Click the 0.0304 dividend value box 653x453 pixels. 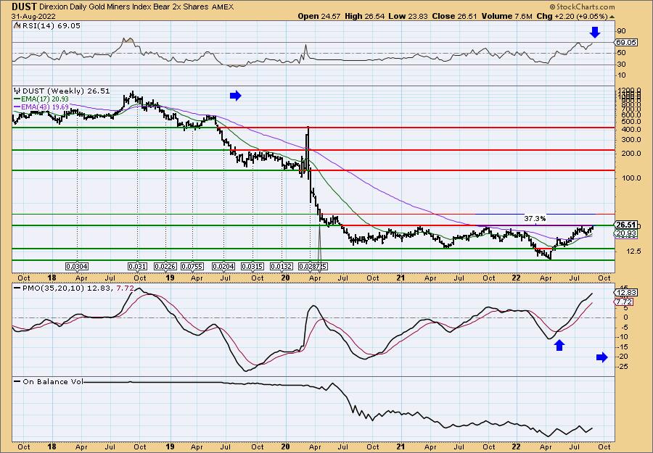point(77,266)
